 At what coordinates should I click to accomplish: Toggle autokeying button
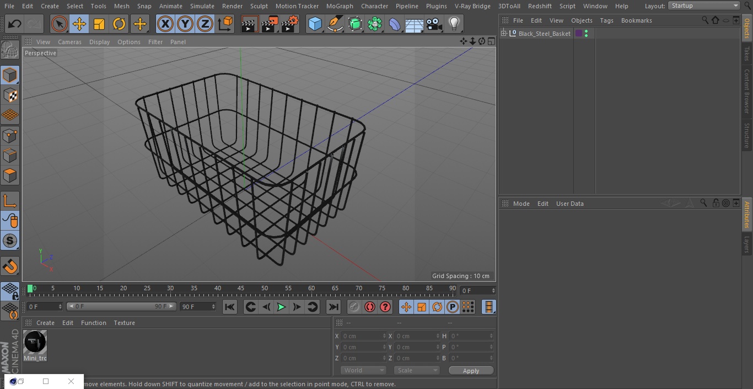370,307
